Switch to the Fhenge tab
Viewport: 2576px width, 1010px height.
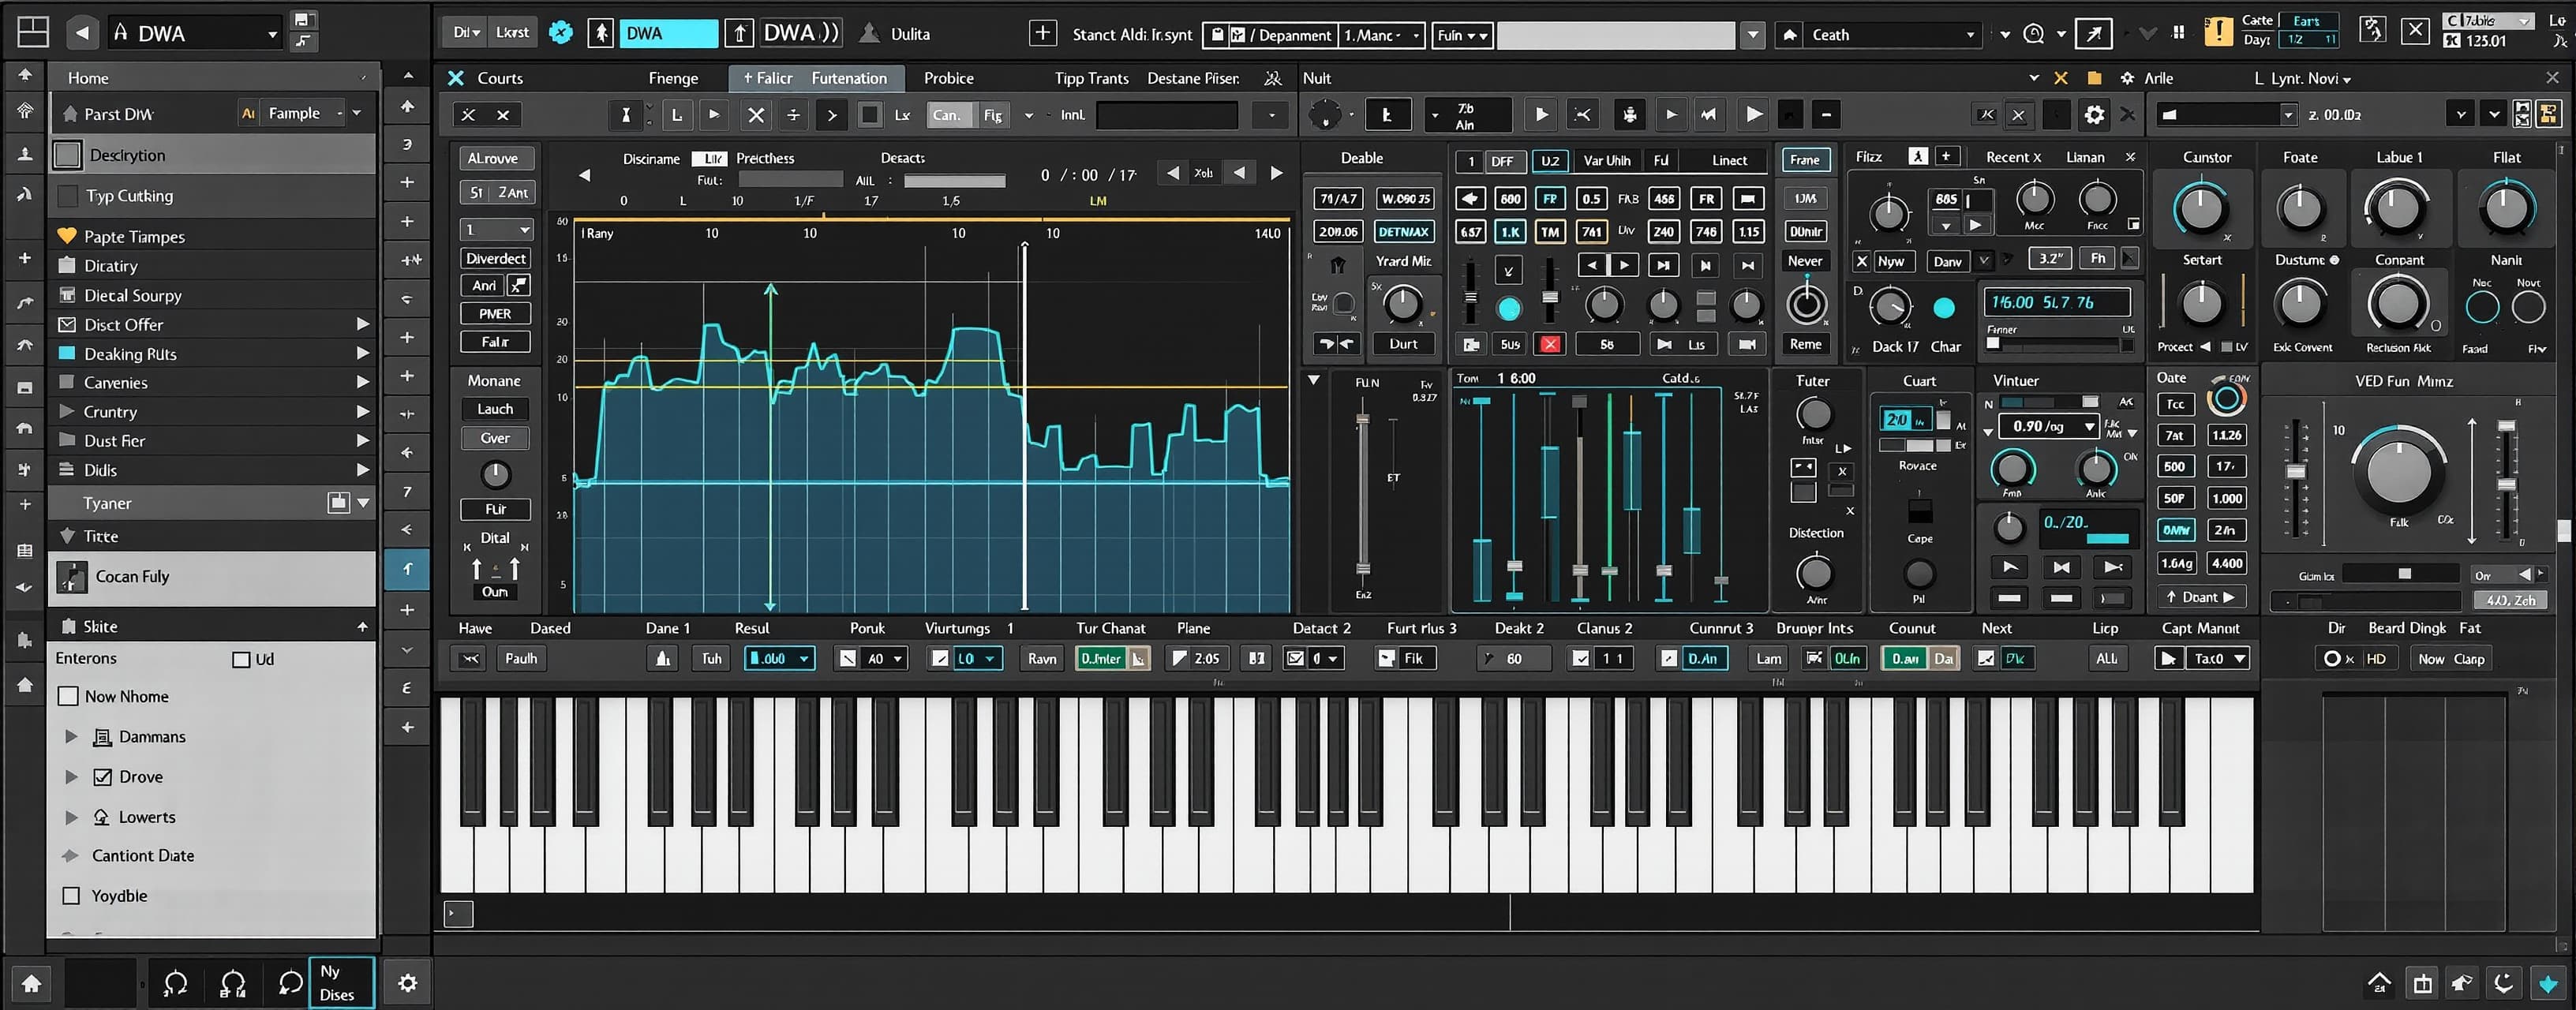coord(673,78)
